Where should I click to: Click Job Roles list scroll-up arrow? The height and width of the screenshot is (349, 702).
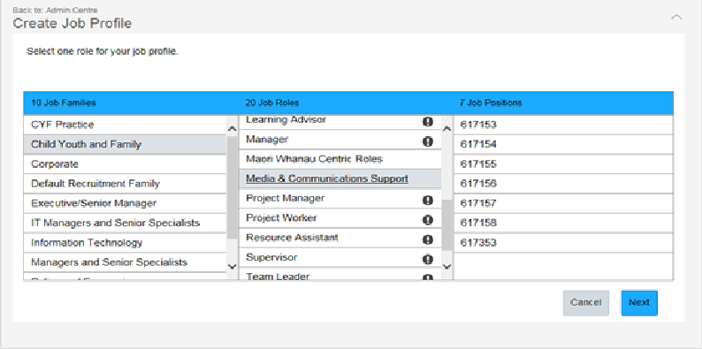(x=446, y=128)
